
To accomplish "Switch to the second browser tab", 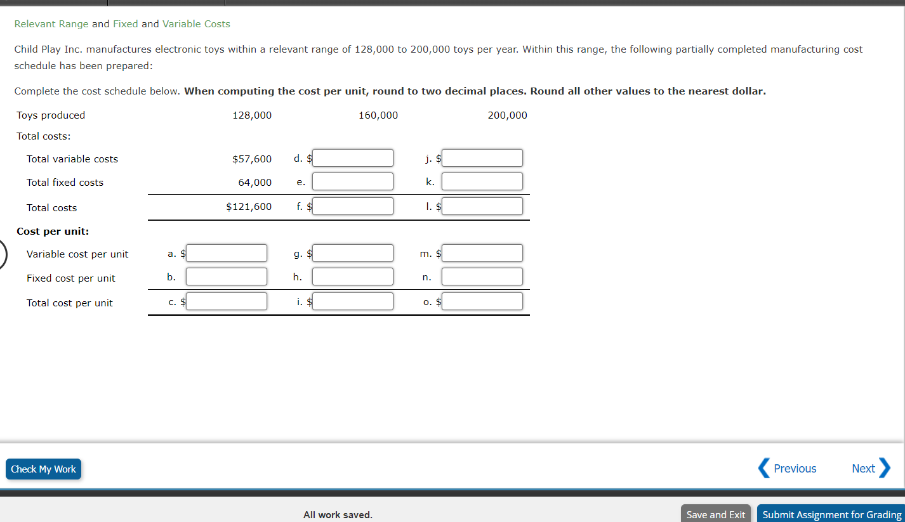I will (x=165, y=2).
